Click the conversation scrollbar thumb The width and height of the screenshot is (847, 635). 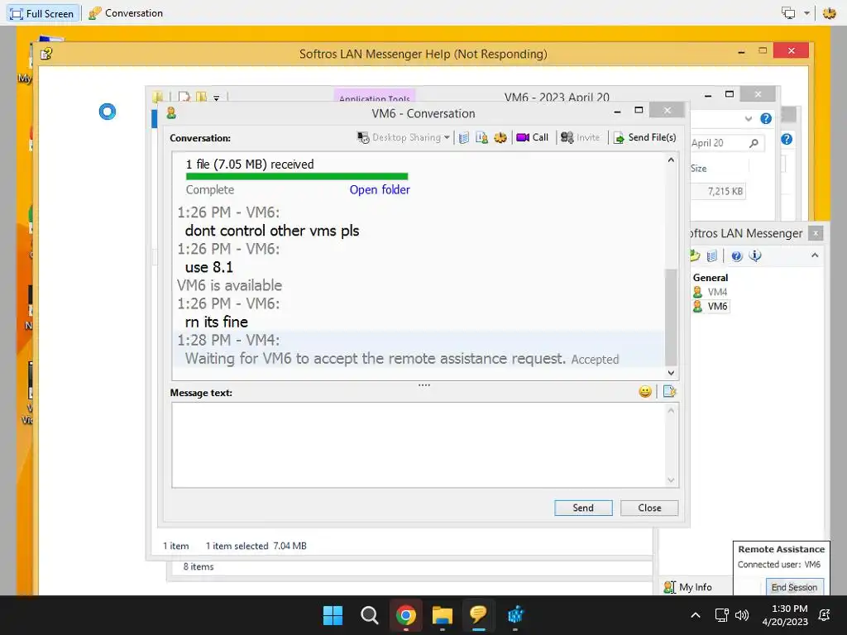pyautogui.click(x=671, y=317)
